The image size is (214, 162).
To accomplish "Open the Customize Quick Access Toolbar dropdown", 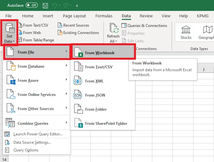I will pos(77,6).
